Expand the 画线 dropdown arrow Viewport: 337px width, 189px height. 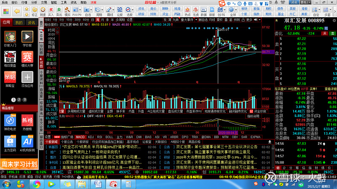click(113, 10)
